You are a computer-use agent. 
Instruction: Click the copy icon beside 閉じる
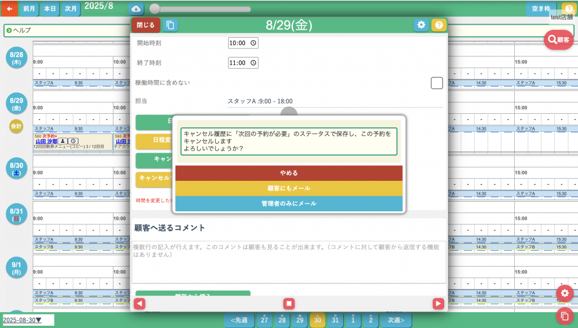point(170,25)
